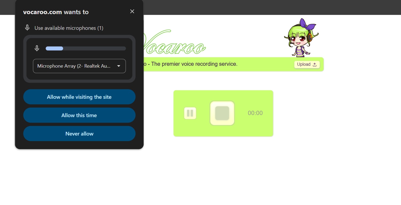Pause the recording with pause button
401x205 pixels.
(x=190, y=113)
